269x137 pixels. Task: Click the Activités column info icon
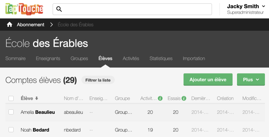(x=160, y=98)
